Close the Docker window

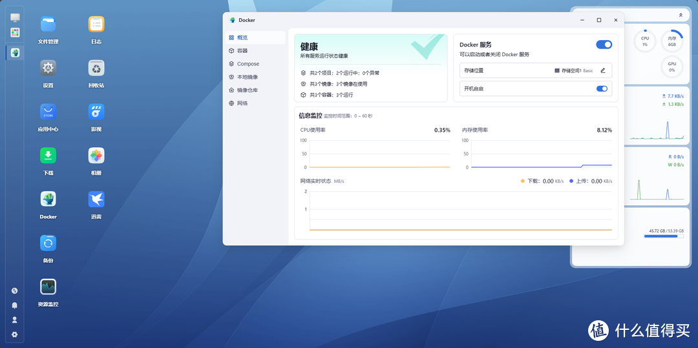[616, 20]
